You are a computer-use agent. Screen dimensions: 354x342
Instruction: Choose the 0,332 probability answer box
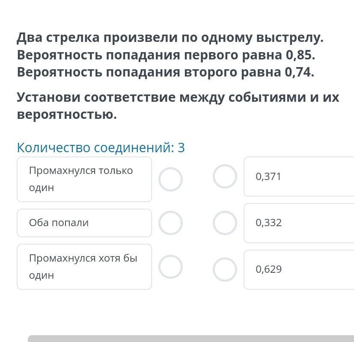(299, 223)
